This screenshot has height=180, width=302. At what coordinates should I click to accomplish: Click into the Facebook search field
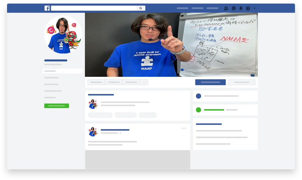[x=94, y=8]
